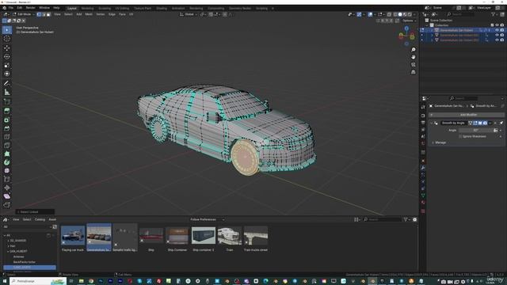Image resolution: width=507 pixels, height=285 pixels.
Task: Select the Annotate pencil tool
Action: pyautogui.click(x=7, y=83)
